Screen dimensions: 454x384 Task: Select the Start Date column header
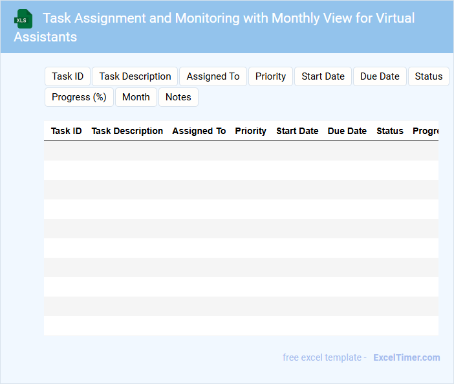point(297,131)
